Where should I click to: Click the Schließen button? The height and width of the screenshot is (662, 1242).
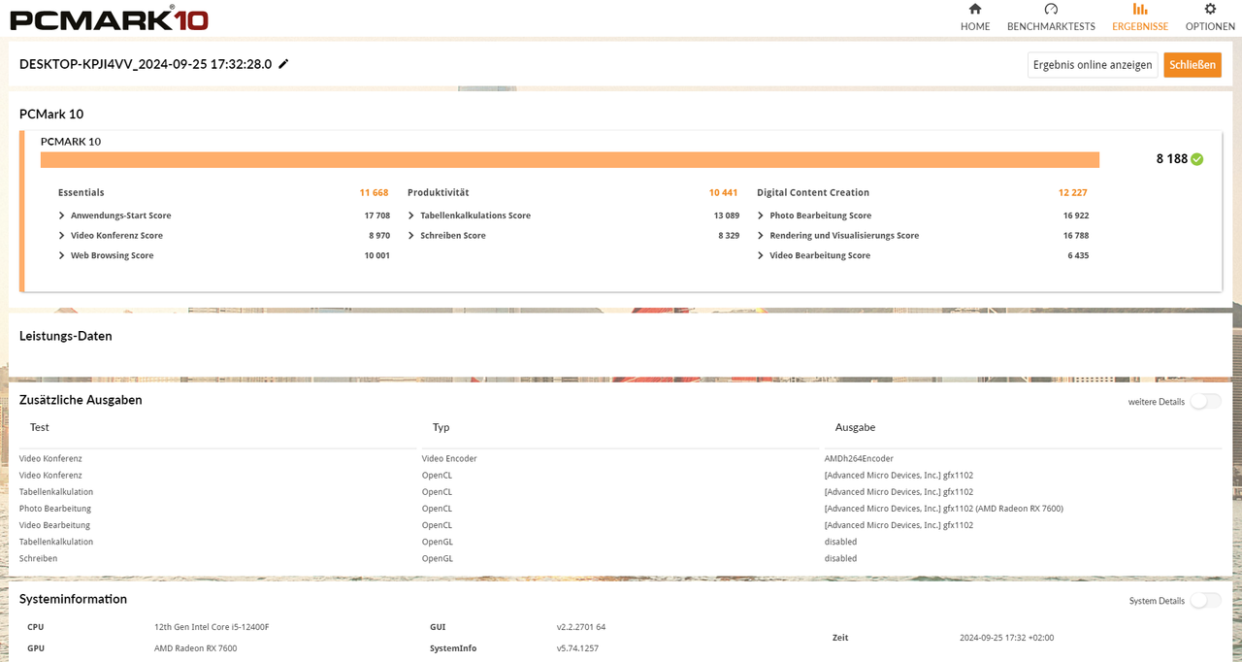click(1193, 65)
